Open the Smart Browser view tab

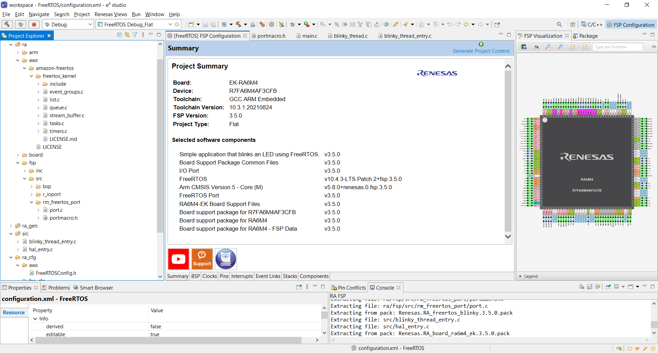point(93,288)
